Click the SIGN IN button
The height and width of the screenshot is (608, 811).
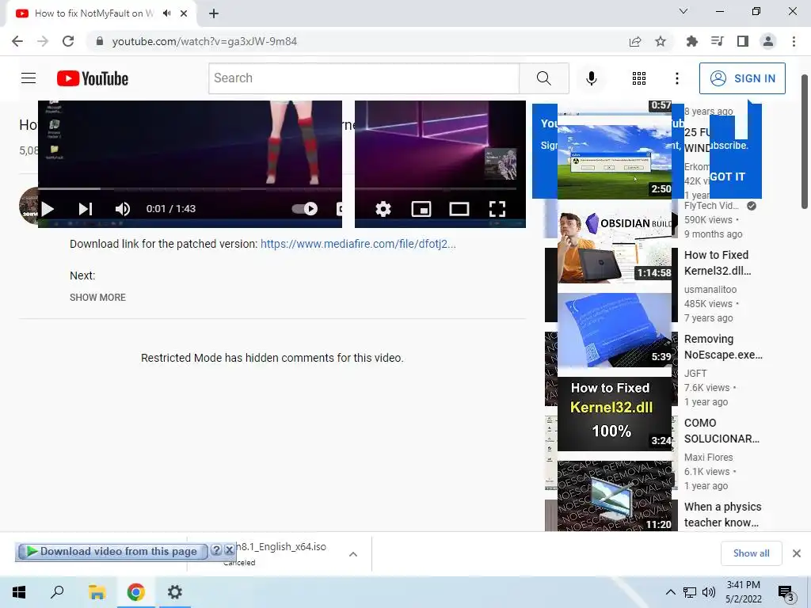pos(741,78)
